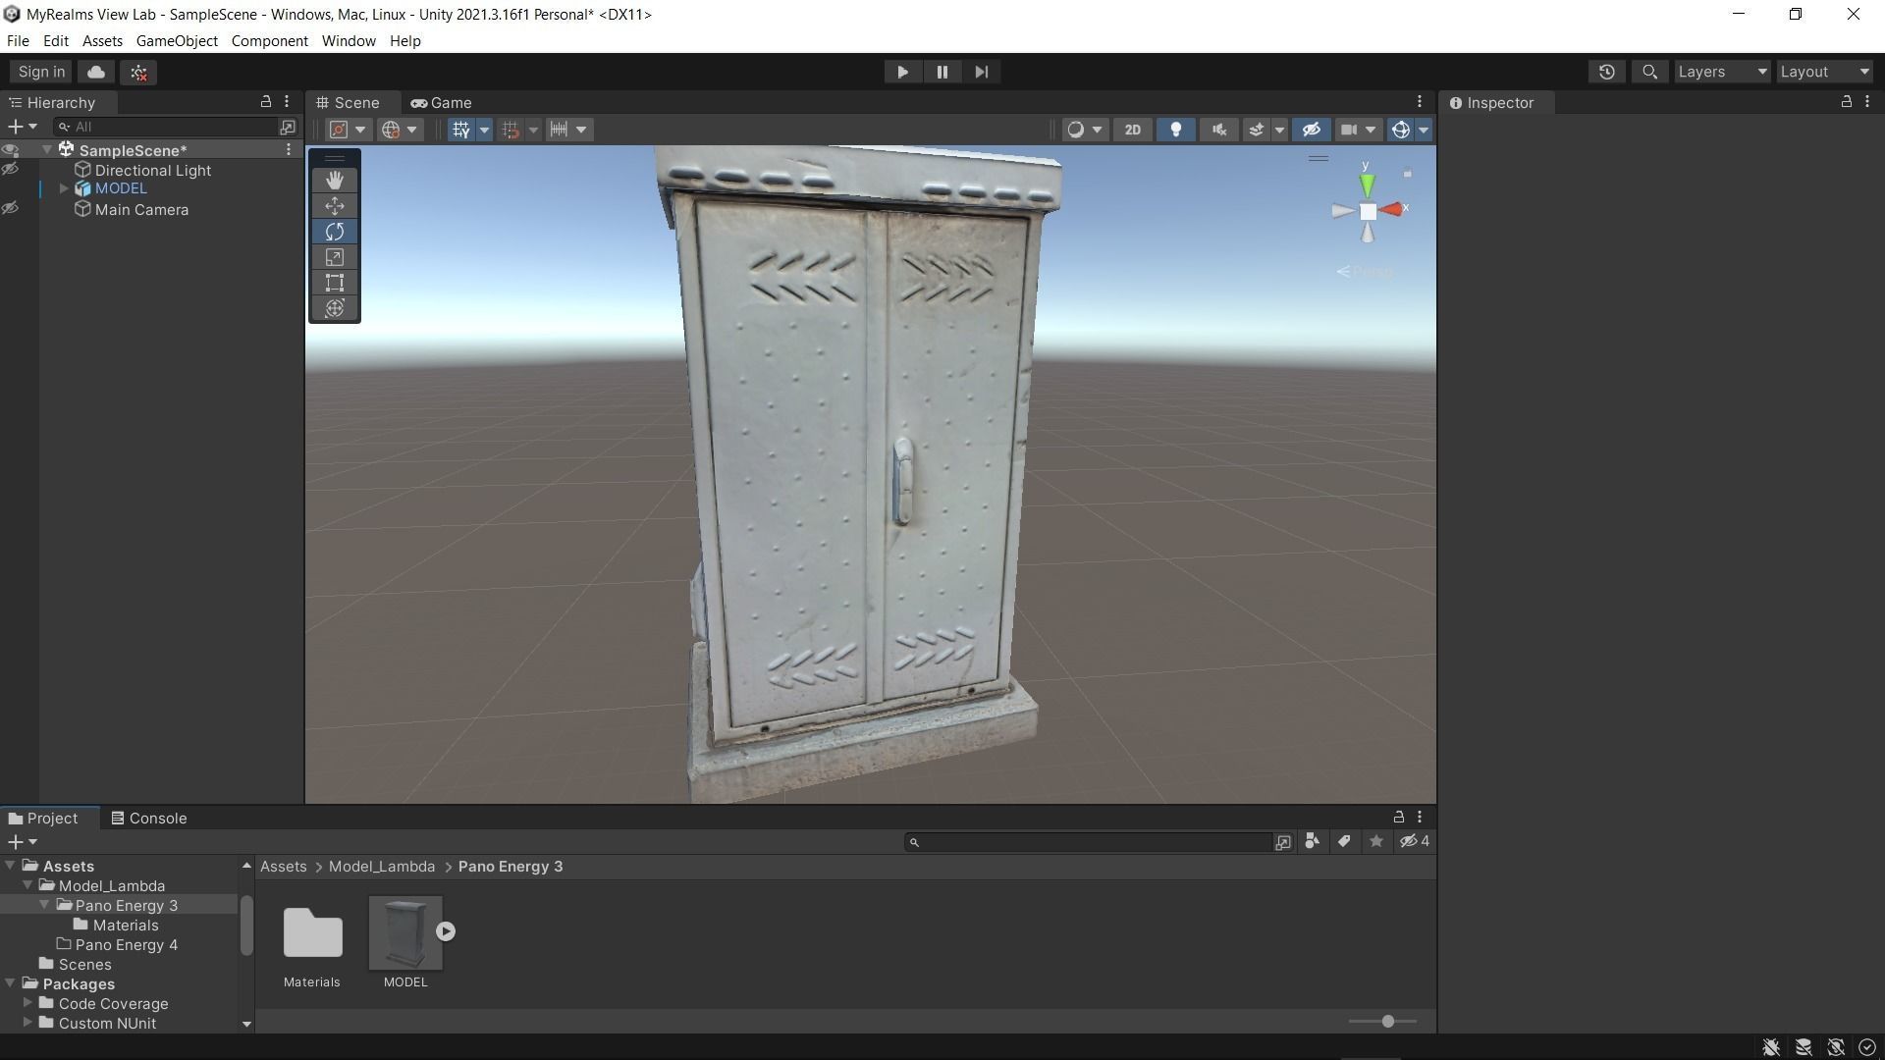The image size is (1885, 1060).
Task: Toggle scene lighting bulb
Action: 1175,130
